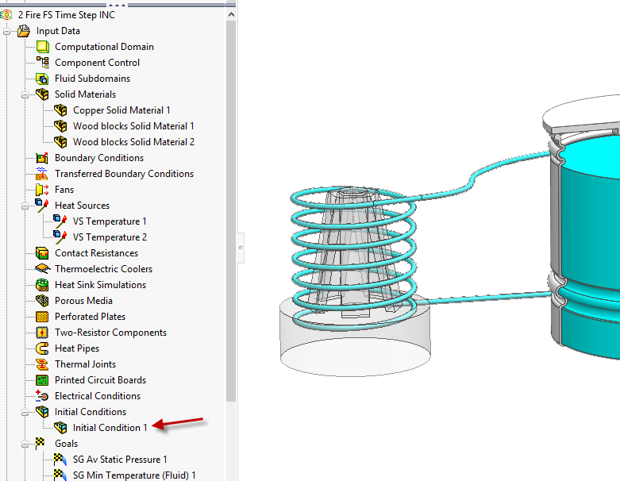The image size is (620, 481).
Task: Collapse the Initial Conditions branch
Action: tap(25, 412)
